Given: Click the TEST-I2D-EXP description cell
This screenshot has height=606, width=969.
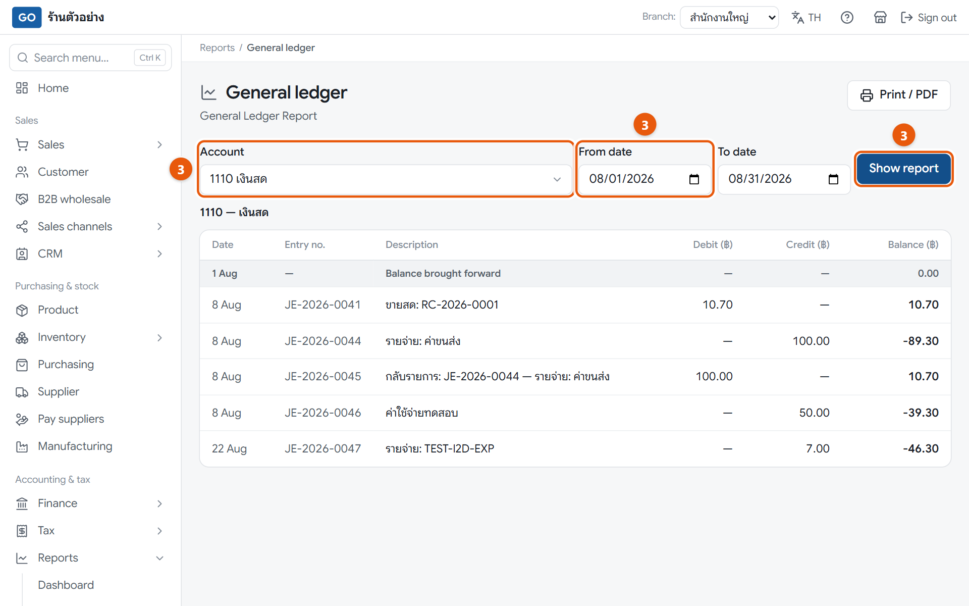Looking at the screenshot, I should click(440, 449).
